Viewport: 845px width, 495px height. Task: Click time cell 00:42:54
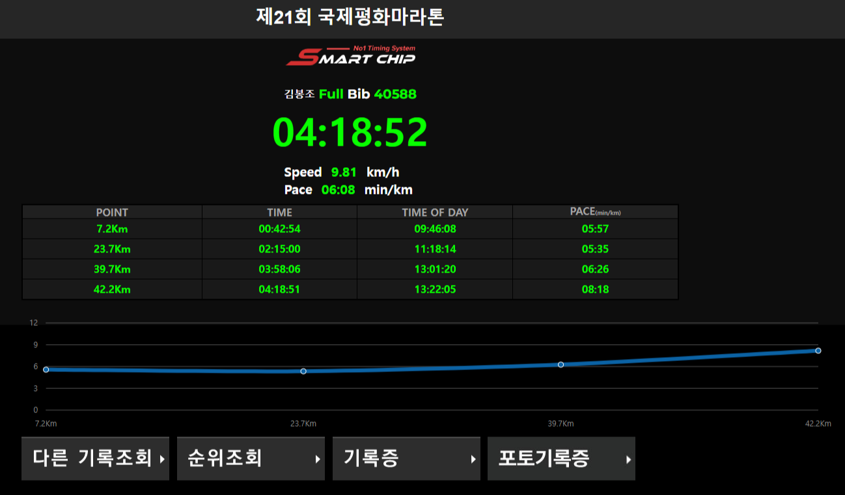tap(279, 229)
